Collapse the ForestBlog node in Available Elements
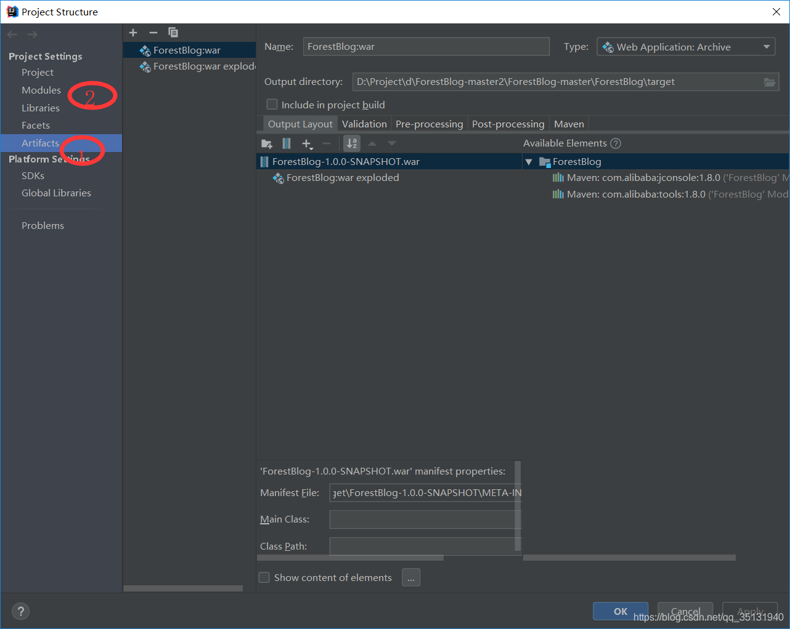 529,162
